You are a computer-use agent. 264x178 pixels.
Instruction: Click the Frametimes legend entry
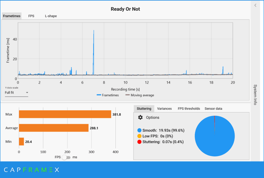(x=108, y=95)
